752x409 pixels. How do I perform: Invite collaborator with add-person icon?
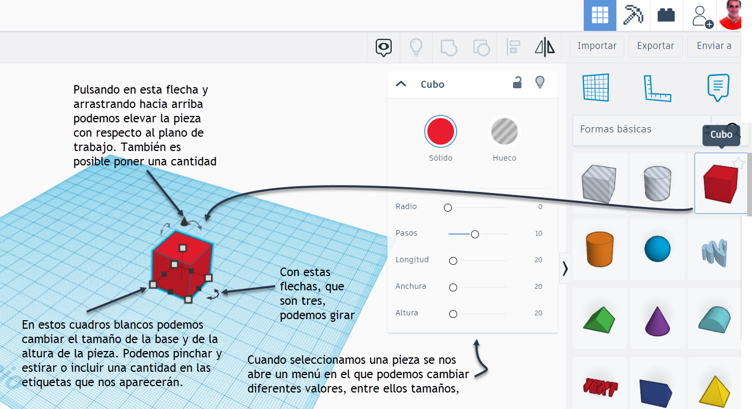(702, 15)
